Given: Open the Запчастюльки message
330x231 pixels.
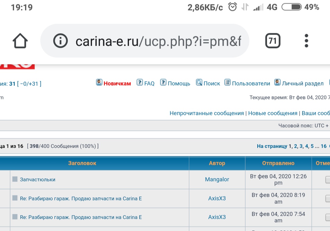Looking at the screenshot, I should [38, 180].
